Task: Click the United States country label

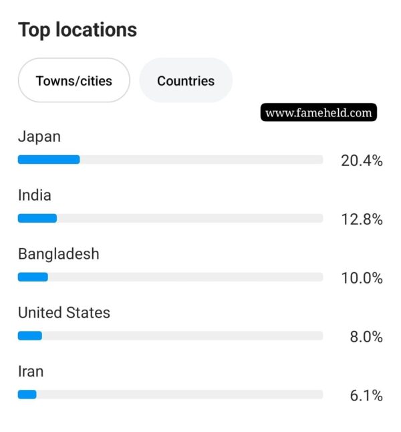Action: [64, 313]
